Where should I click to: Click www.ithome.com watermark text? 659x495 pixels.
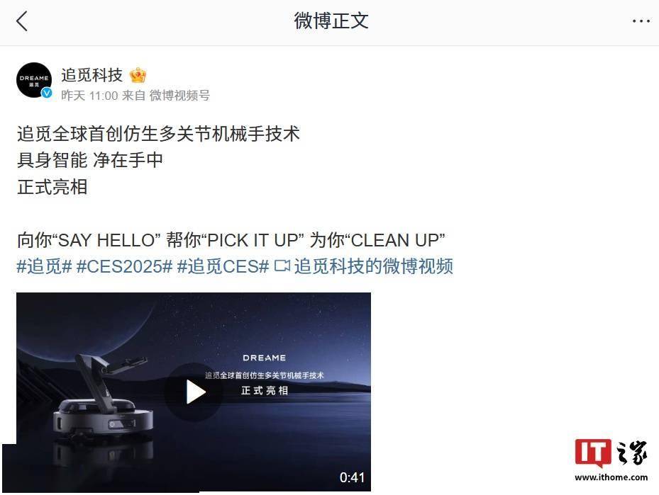pos(611,477)
